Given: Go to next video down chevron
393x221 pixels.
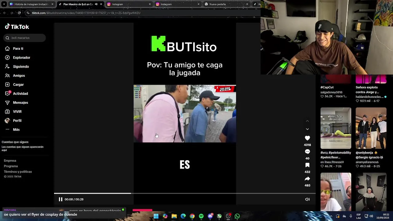Looking at the screenshot, I should [x=307, y=129].
